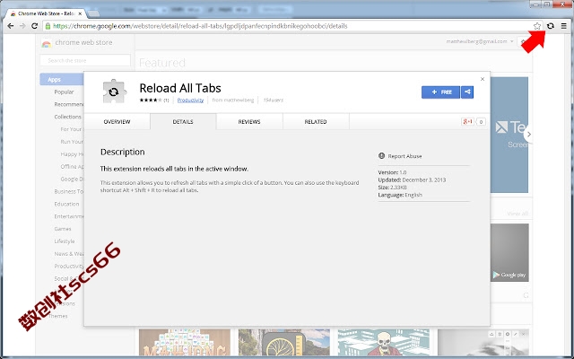574x359 pixels.
Task: Reload the current page
Action: [34, 26]
